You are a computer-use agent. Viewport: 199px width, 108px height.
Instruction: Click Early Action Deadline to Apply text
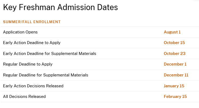click(x=32, y=43)
